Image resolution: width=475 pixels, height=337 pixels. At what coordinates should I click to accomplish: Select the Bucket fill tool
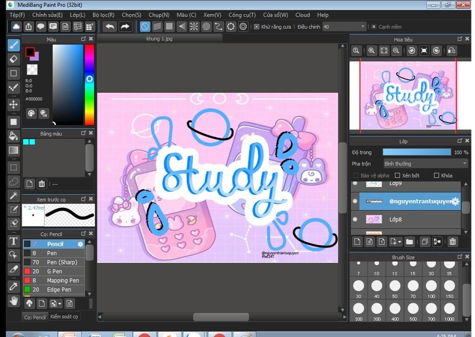[x=13, y=136]
